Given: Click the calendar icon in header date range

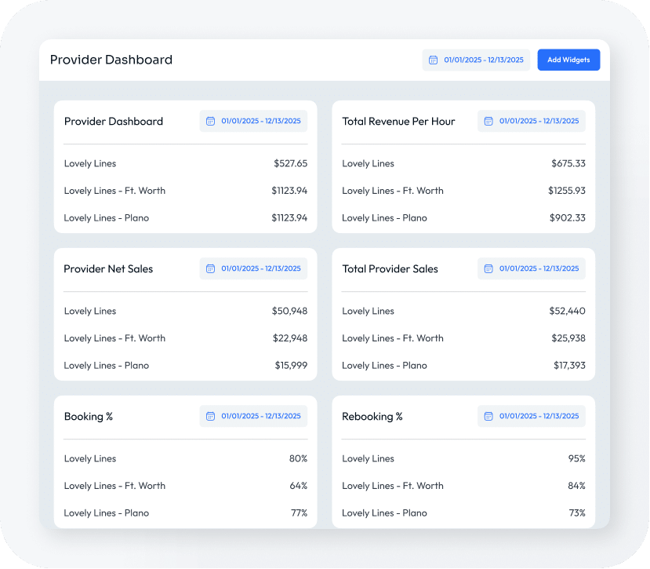Looking at the screenshot, I should tap(433, 60).
